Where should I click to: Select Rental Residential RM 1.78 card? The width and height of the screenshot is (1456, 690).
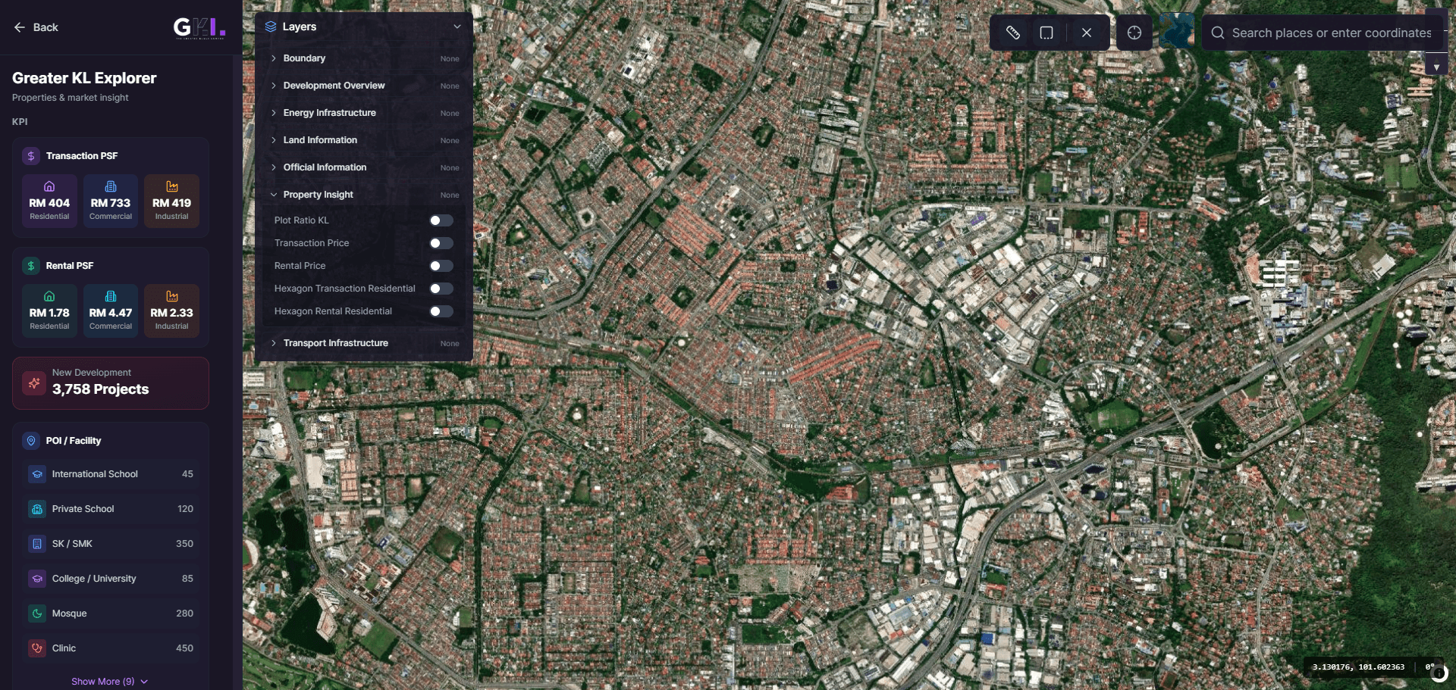pos(49,311)
